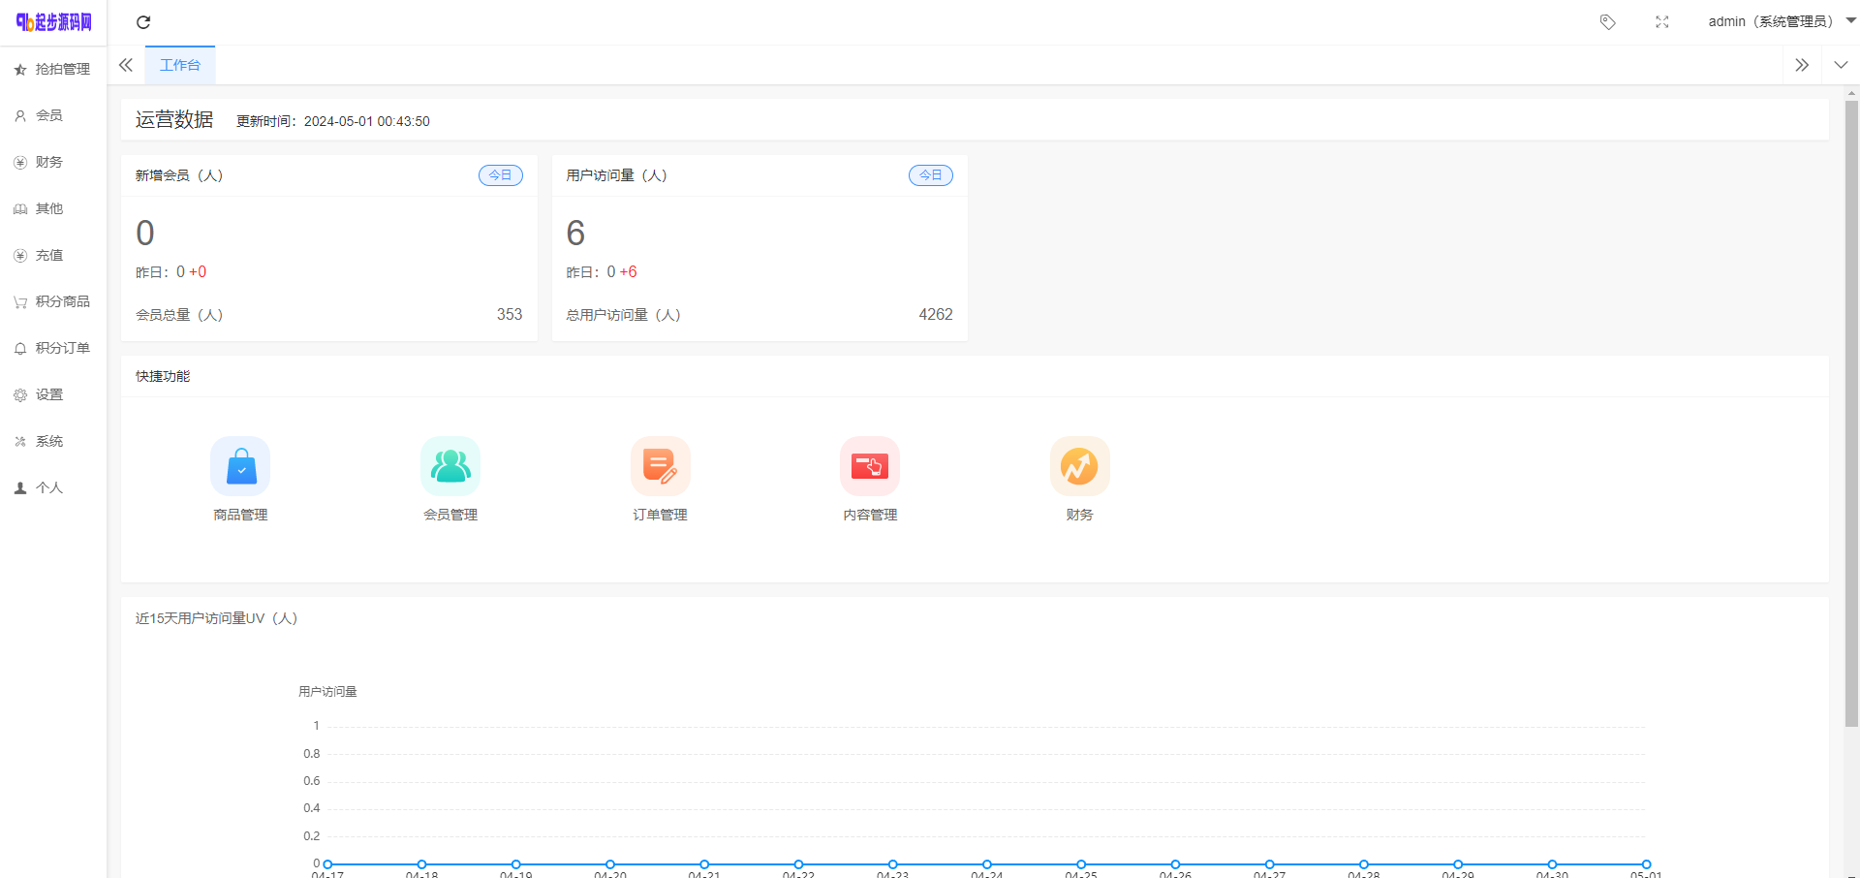The image size is (1860, 878).
Task: Open 会员管理 shortcut icon
Action: click(450, 466)
